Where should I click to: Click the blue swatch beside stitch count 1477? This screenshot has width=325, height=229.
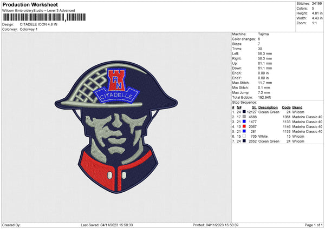pos(244,122)
